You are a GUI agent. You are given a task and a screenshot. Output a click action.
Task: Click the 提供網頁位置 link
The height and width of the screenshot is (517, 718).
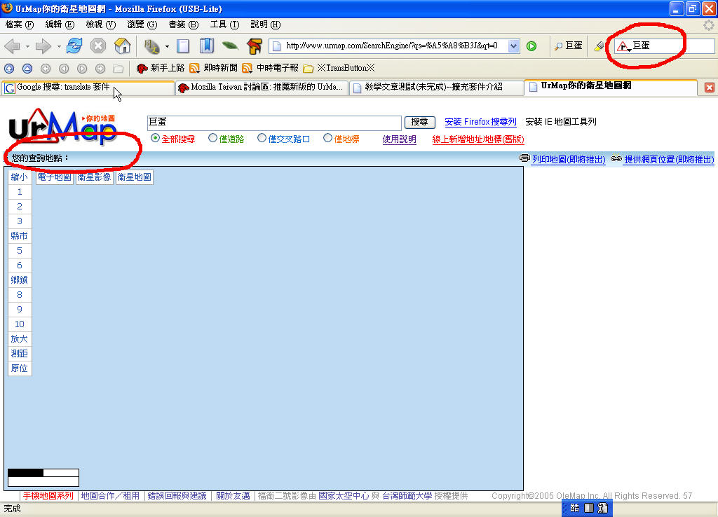pyautogui.click(x=668, y=159)
